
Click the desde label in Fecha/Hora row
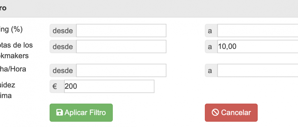coord(63,70)
